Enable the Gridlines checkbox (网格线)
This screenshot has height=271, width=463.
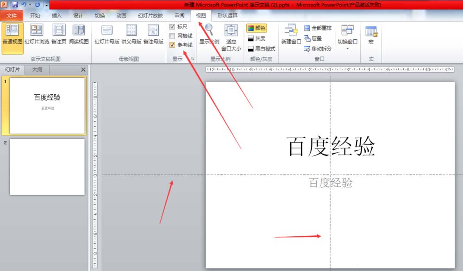[172, 36]
